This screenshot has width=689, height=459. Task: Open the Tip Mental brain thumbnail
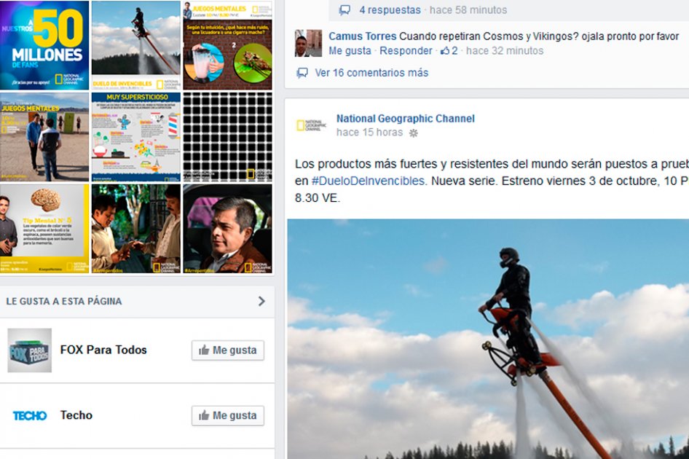(44, 229)
